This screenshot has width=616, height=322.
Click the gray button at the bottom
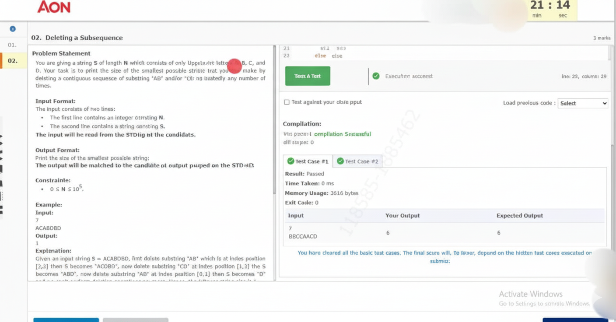(135, 320)
